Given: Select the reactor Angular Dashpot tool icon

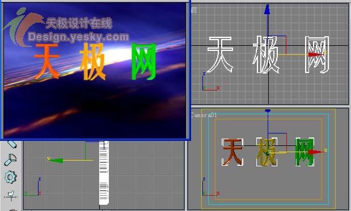Looking at the screenshot, I should tap(10, 160).
